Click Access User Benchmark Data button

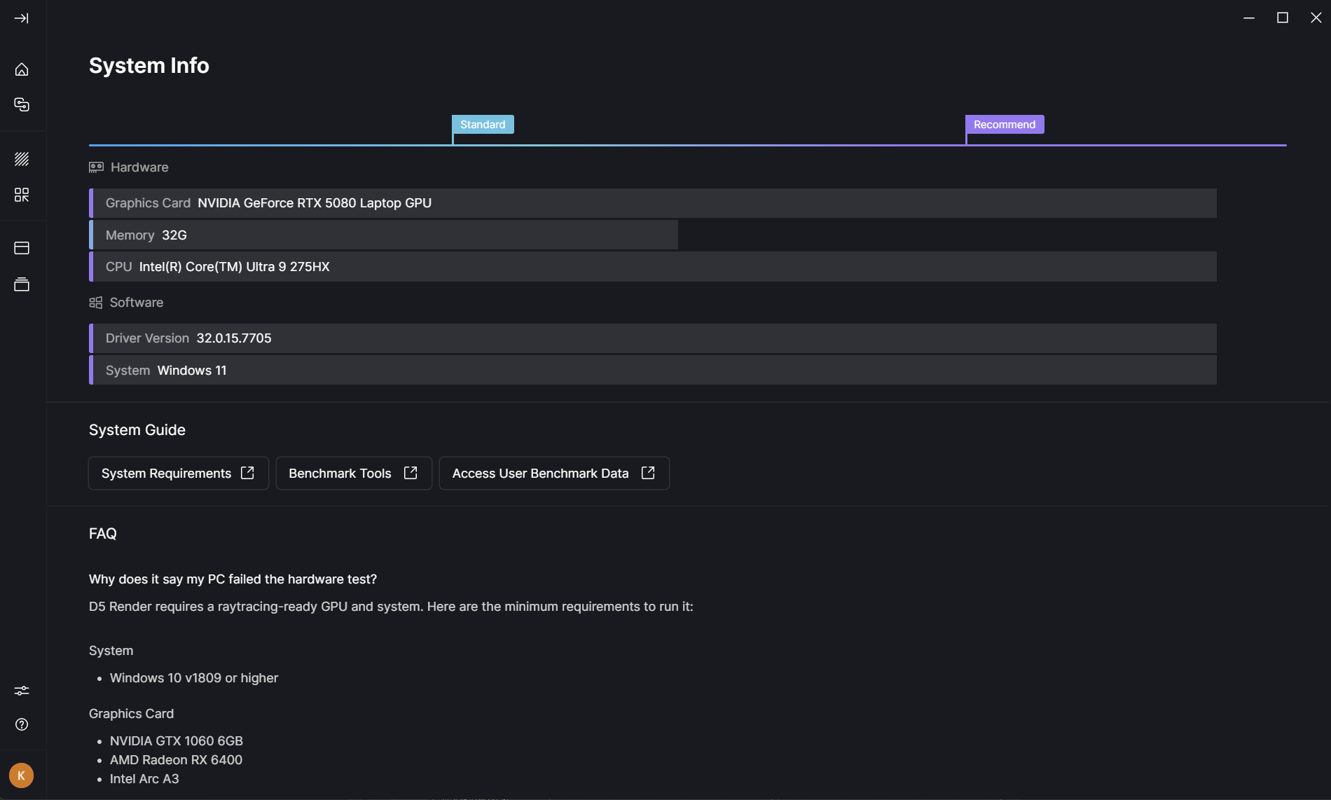pyautogui.click(x=553, y=474)
